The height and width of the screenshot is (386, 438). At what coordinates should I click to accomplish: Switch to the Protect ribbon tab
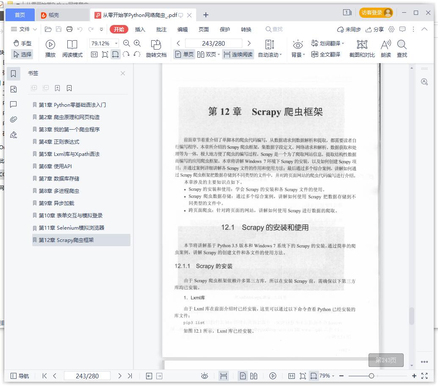coord(225,29)
